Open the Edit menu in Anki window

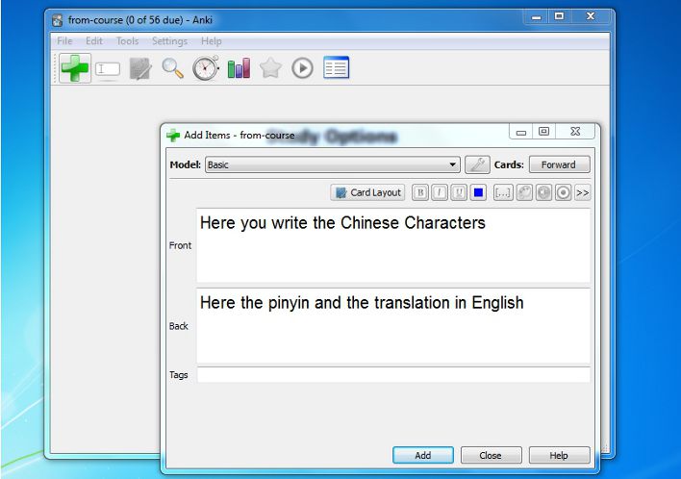pyautogui.click(x=94, y=40)
